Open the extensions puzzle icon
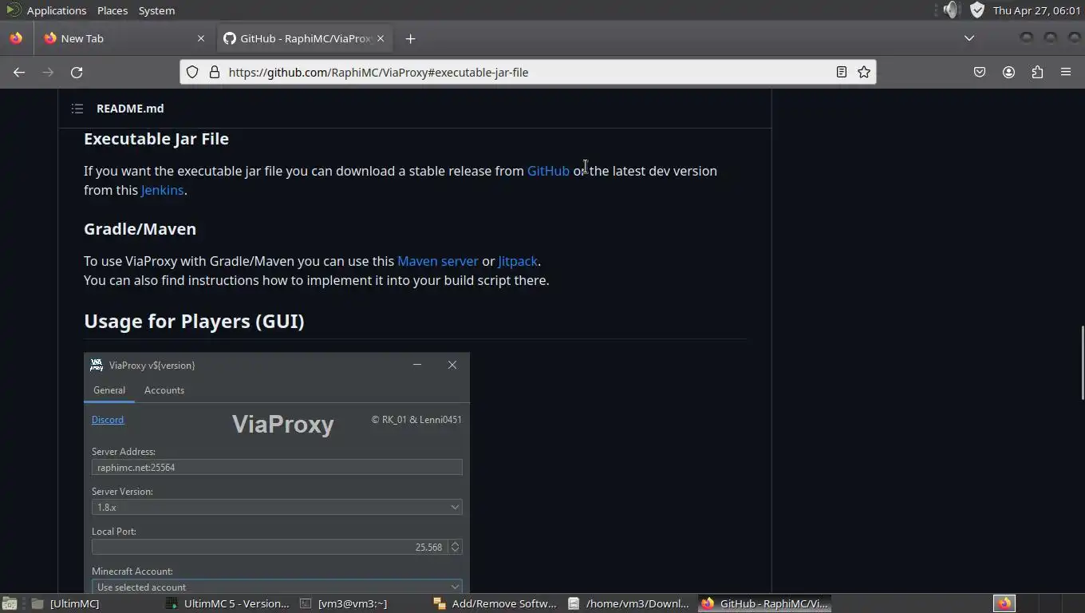The image size is (1085, 613). point(1037,72)
